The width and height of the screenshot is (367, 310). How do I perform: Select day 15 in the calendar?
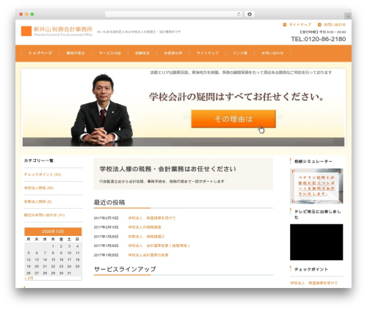[x=53, y=259]
